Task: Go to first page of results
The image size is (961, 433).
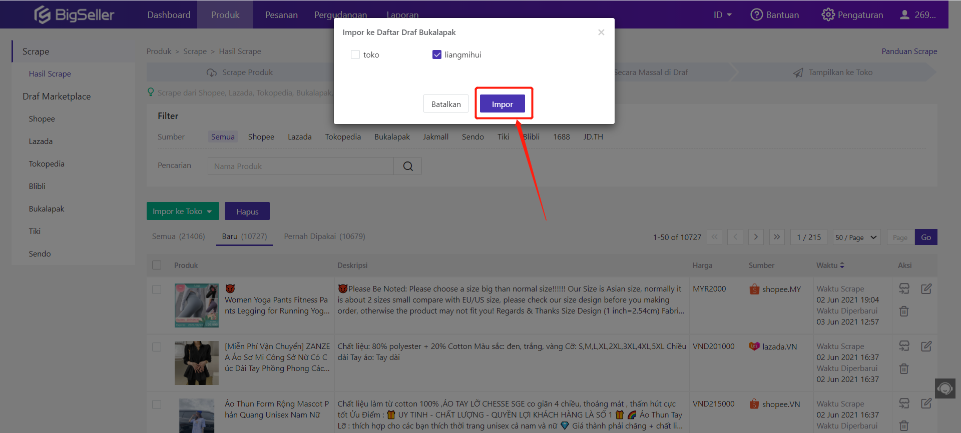Action: tap(714, 237)
